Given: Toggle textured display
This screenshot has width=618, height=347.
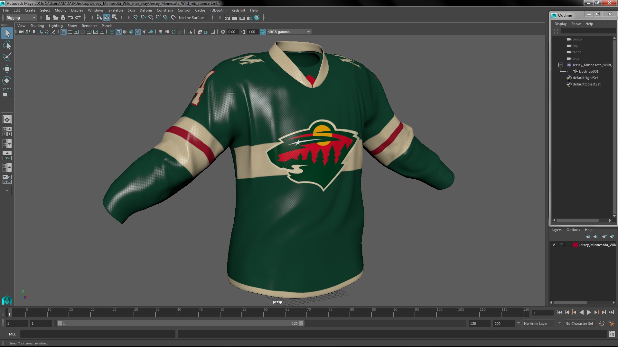Looking at the screenshot, I should pos(138,32).
